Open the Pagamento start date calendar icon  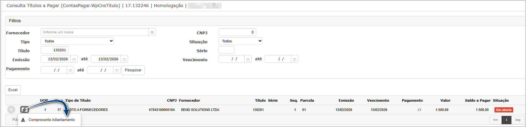tap(70, 70)
